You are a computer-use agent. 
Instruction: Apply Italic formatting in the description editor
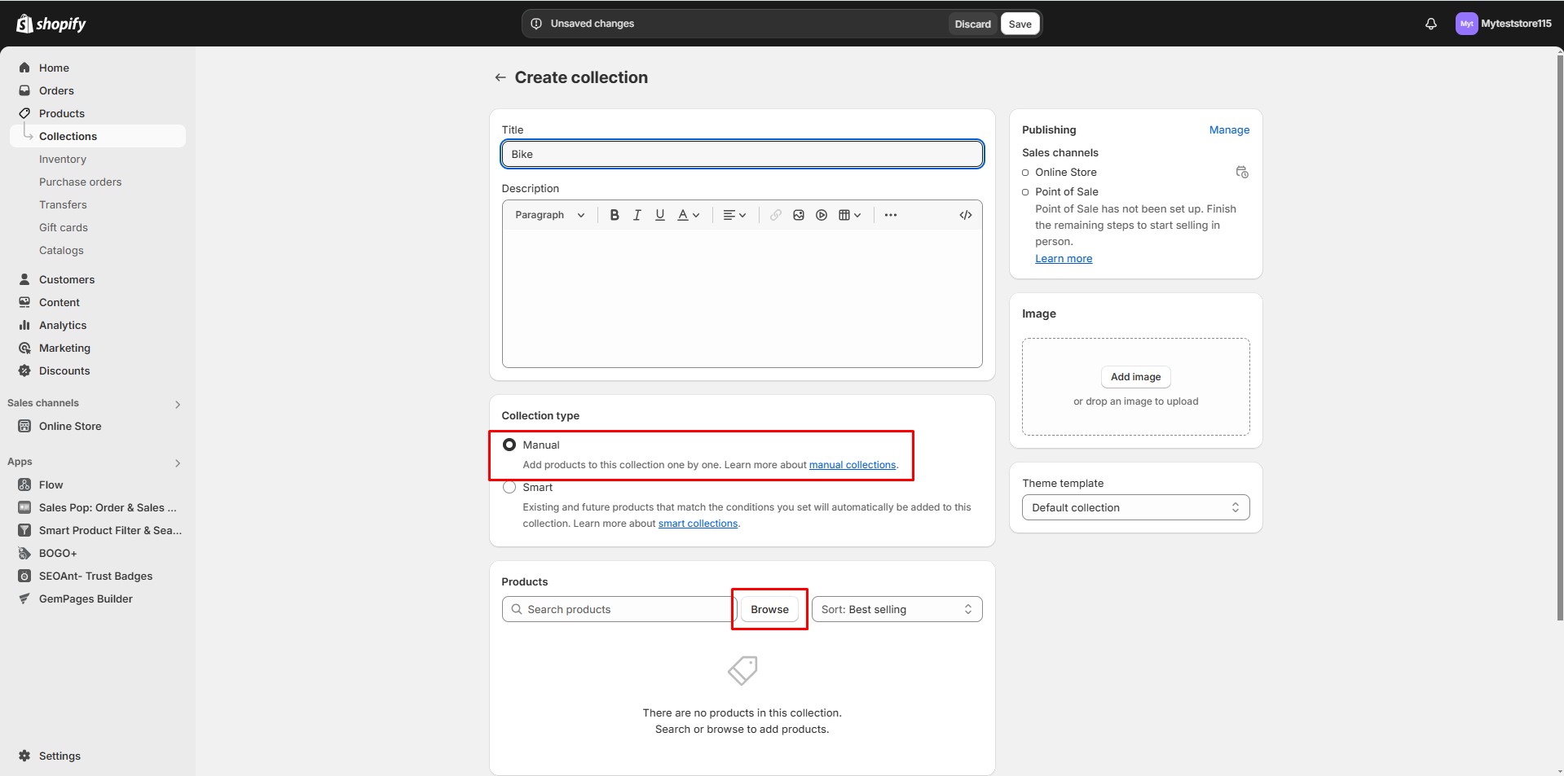tap(636, 214)
